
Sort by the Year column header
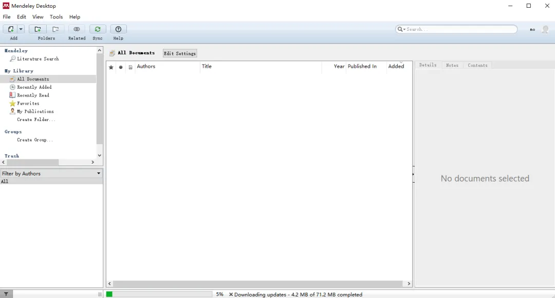click(x=339, y=66)
